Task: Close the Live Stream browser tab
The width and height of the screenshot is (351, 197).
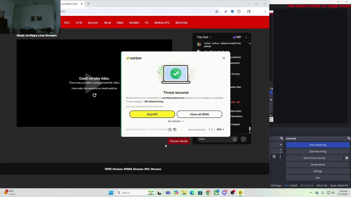Action: [81, 4]
